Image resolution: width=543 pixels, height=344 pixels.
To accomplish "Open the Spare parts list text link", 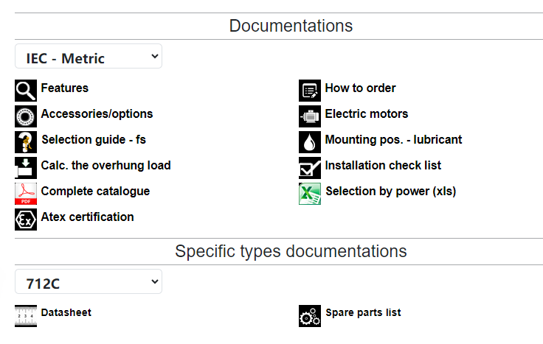I will [x=363, y=312].
